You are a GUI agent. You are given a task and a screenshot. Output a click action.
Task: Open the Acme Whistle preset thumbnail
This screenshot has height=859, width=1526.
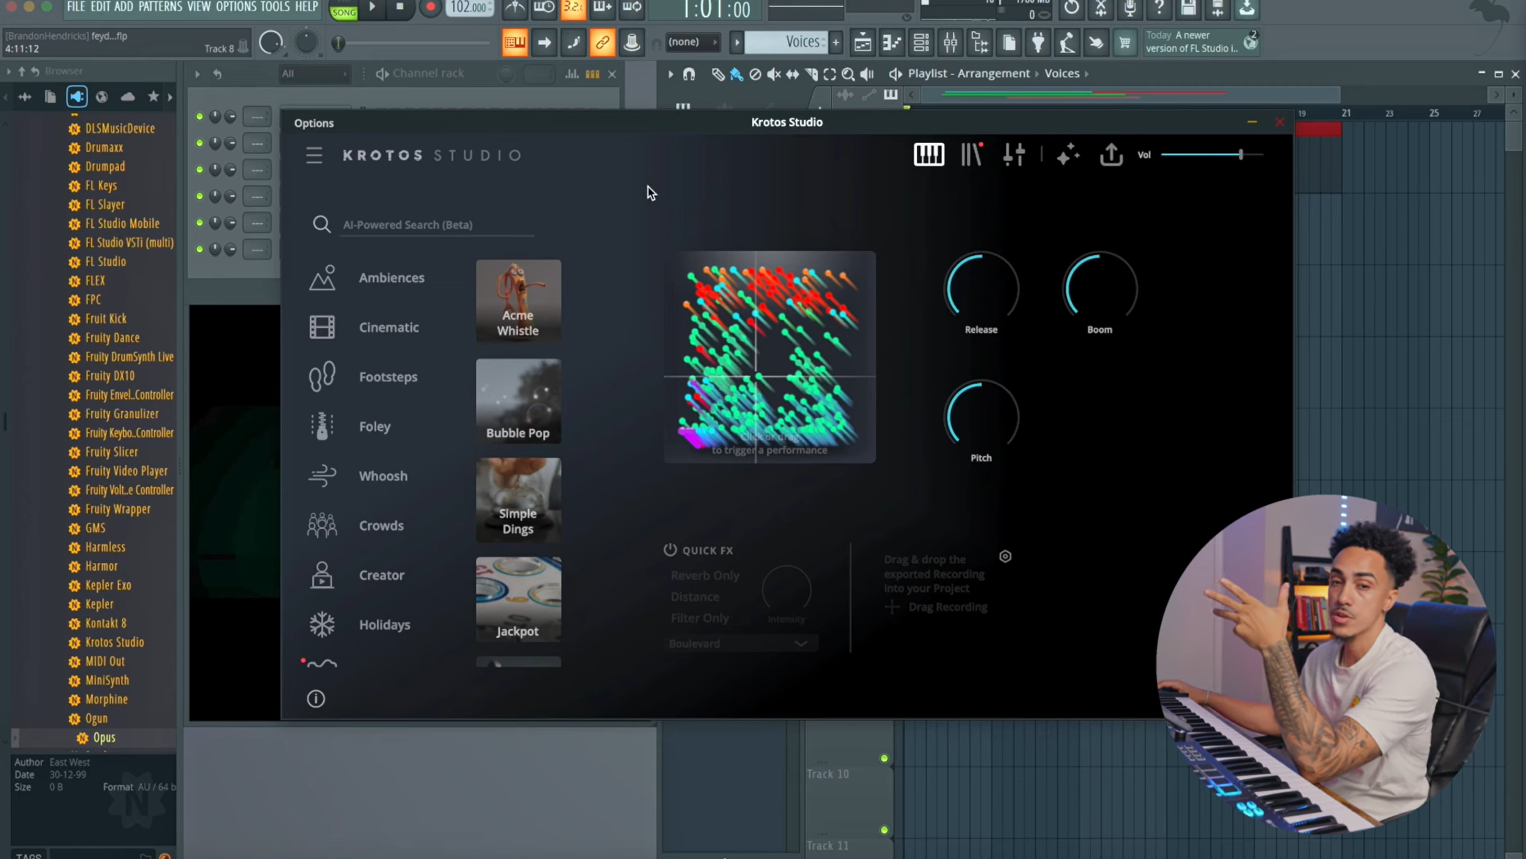coord(518,301)
